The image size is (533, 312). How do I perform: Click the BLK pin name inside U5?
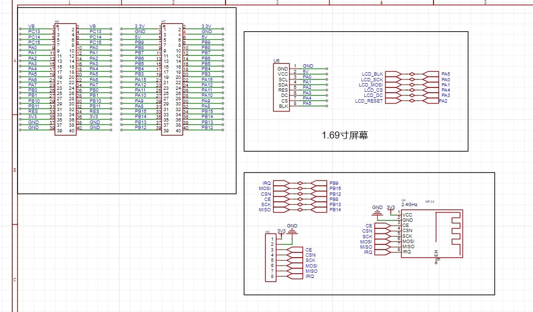click(283, 106)
